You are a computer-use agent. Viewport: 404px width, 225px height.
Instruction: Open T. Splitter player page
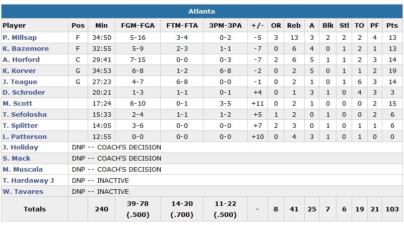pyautogui.click(x=20, y=126)
